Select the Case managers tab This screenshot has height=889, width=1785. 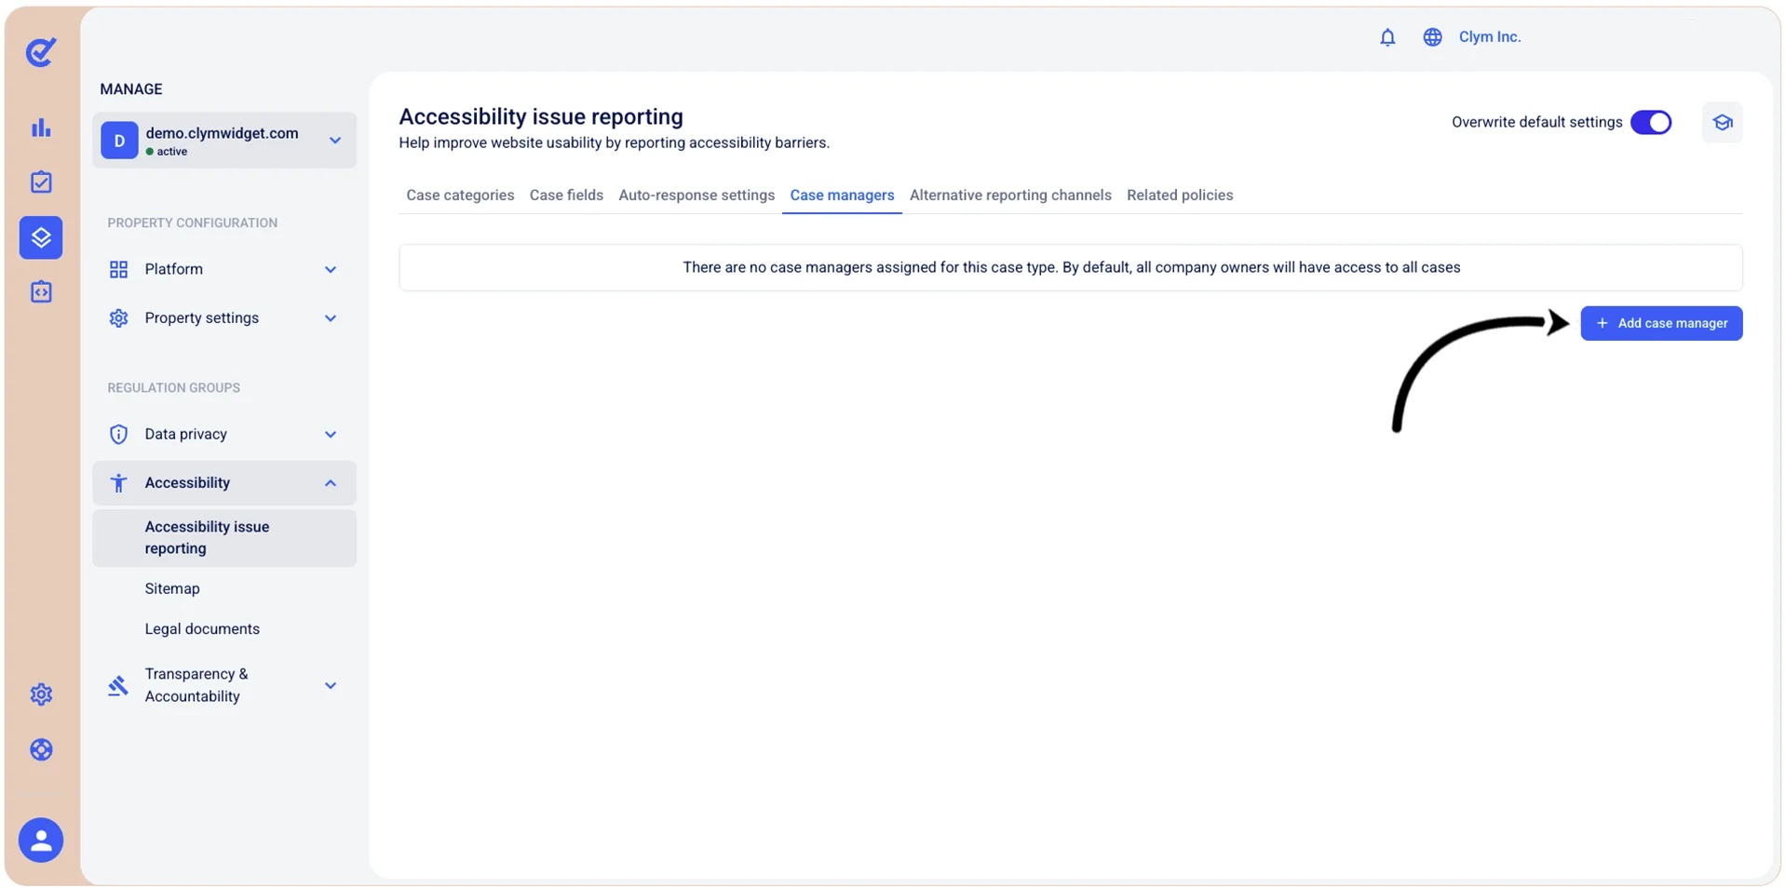(x=842, y=195)
